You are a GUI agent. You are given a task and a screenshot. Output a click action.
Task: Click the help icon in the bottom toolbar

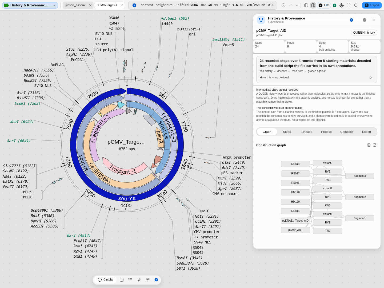(156, 280)
